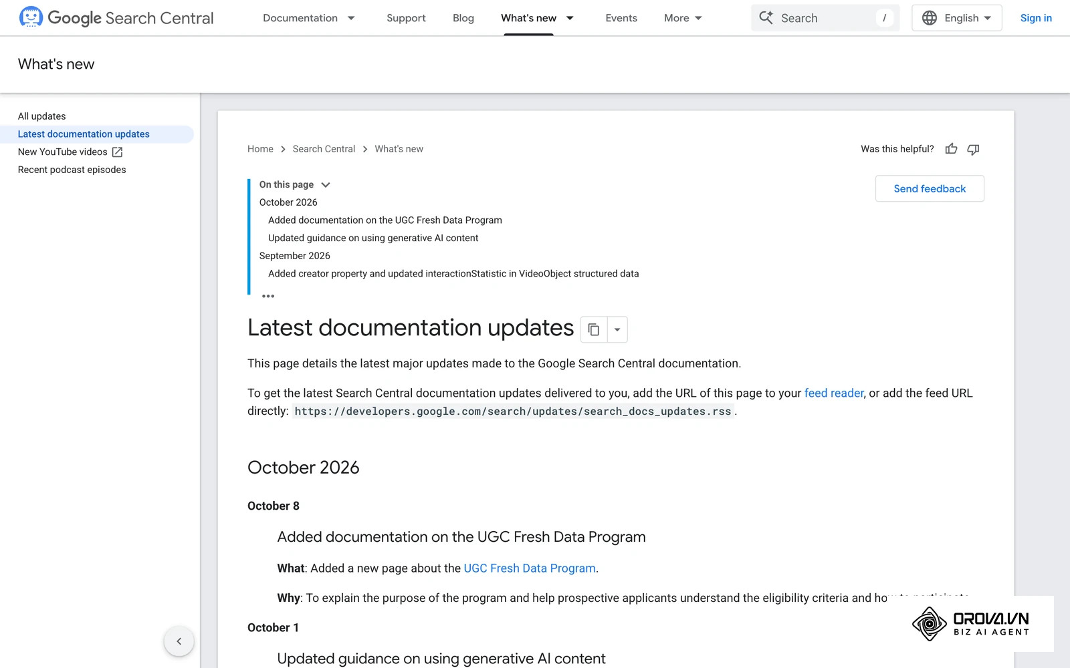Open the English language selector
The width and height of the screenshot is (1070, 668).
click(x=956, y=18)
